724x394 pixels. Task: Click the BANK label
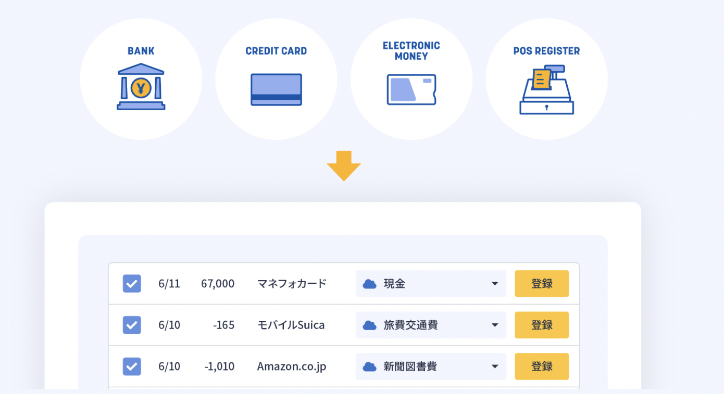click(141, 51)
